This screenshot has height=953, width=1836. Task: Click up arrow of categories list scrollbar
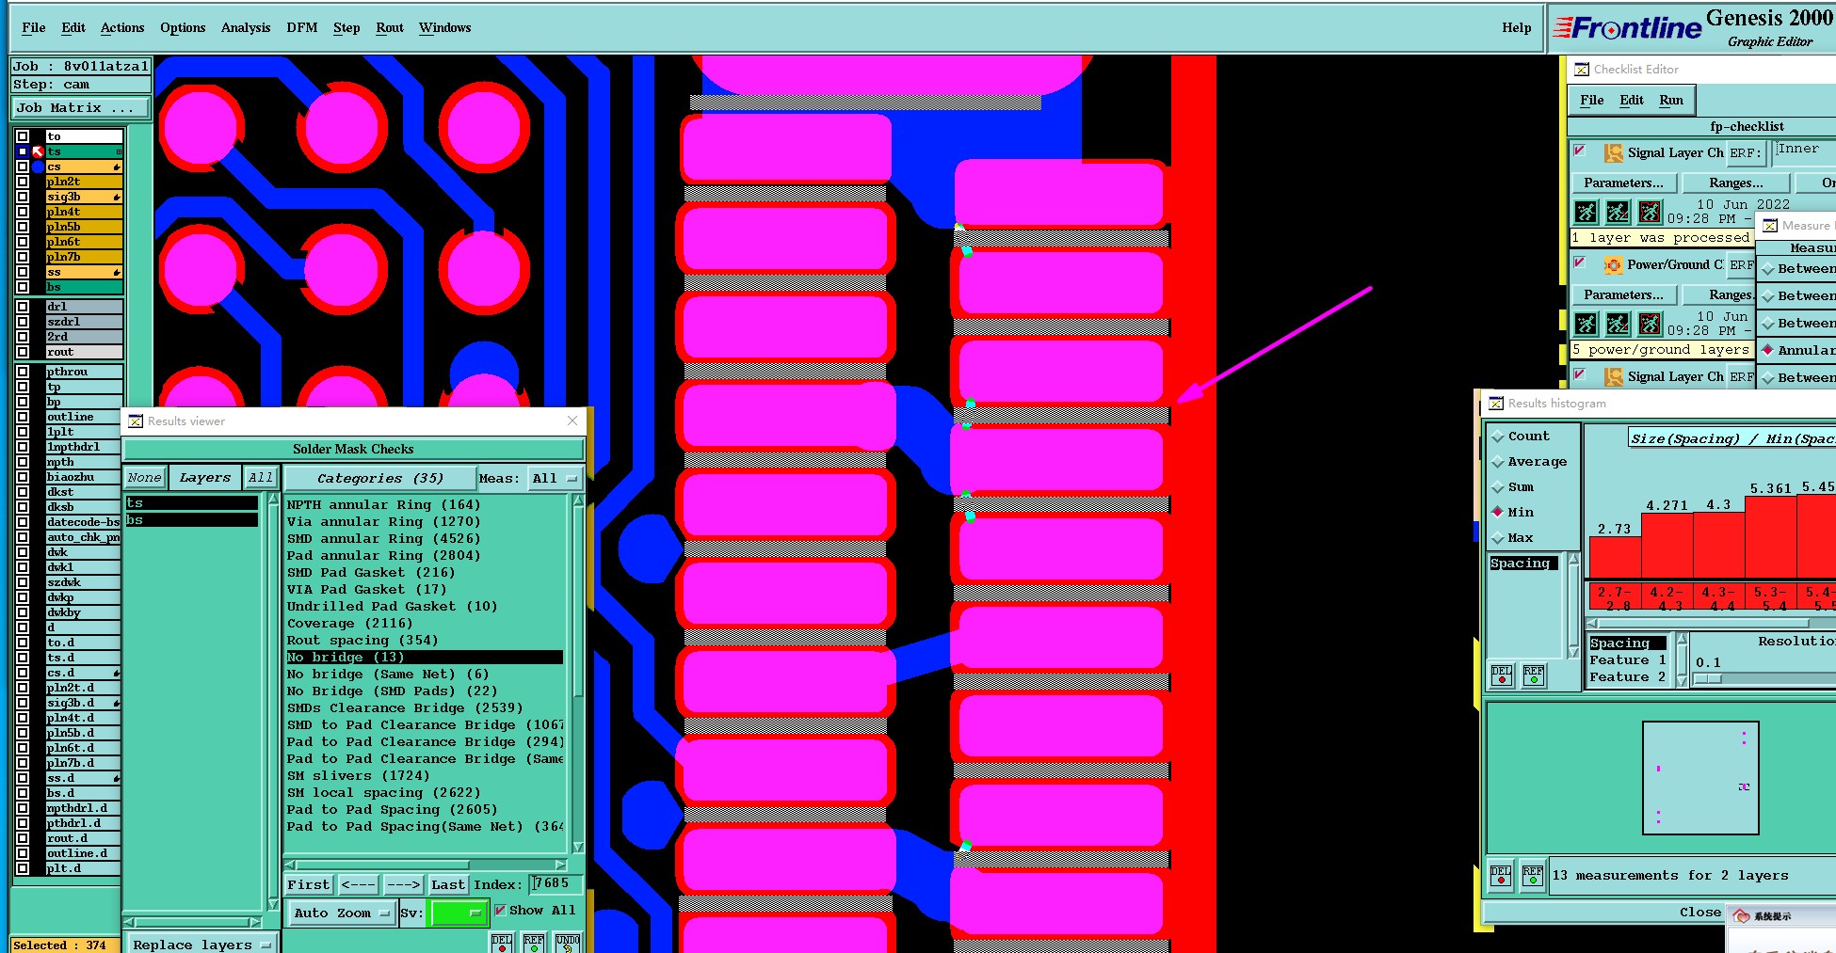(578, 501)
